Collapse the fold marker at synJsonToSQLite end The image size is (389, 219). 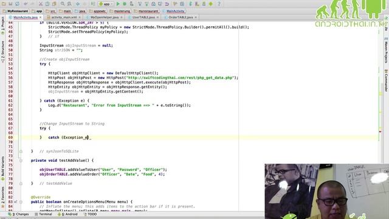pyautogui.click(x=21, y=151)
